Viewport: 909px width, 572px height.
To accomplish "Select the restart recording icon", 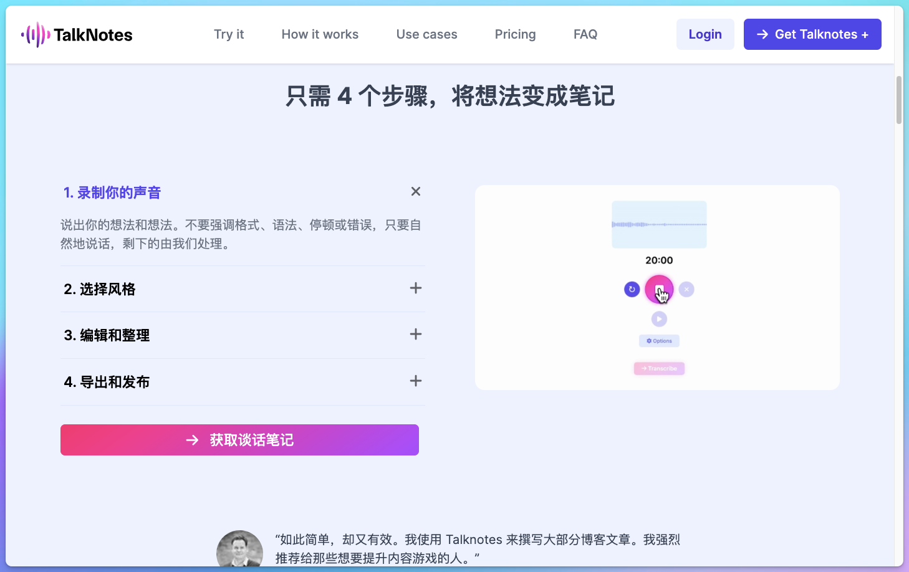I will pos(632,289).
